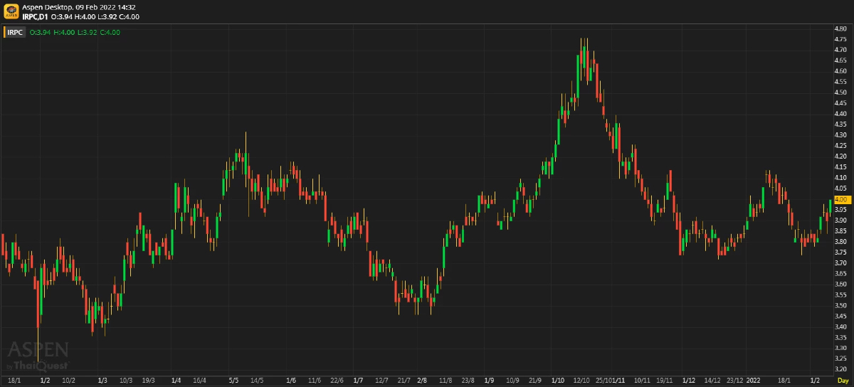The height and width of the screenshot is (387, 854).
Task: Select the 1/10 date on time axis
Action: 558,381
